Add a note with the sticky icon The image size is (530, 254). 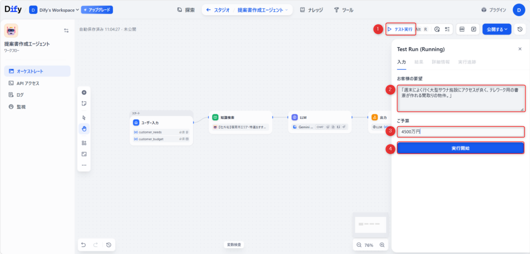click(x=84, y=103)
